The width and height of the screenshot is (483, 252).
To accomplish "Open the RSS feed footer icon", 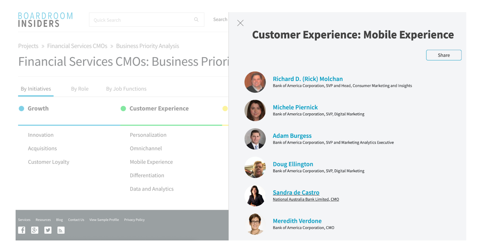I will pos(61,230).
